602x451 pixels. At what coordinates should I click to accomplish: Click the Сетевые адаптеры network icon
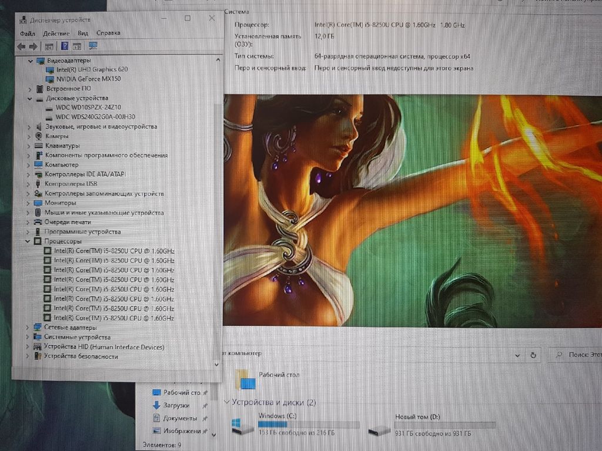(37, 327)
